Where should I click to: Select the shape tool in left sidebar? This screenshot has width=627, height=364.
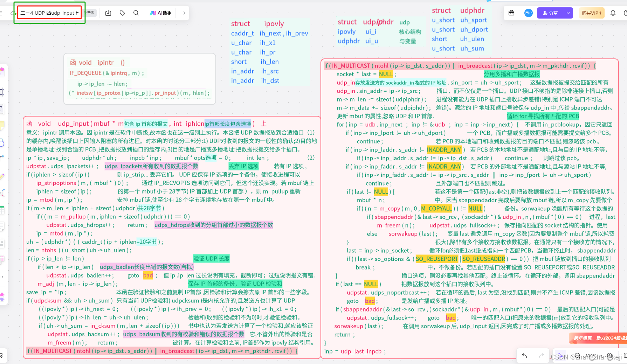(2, 142)
